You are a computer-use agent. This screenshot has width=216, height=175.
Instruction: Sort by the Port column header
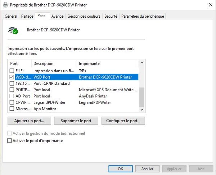coord(20,64)
